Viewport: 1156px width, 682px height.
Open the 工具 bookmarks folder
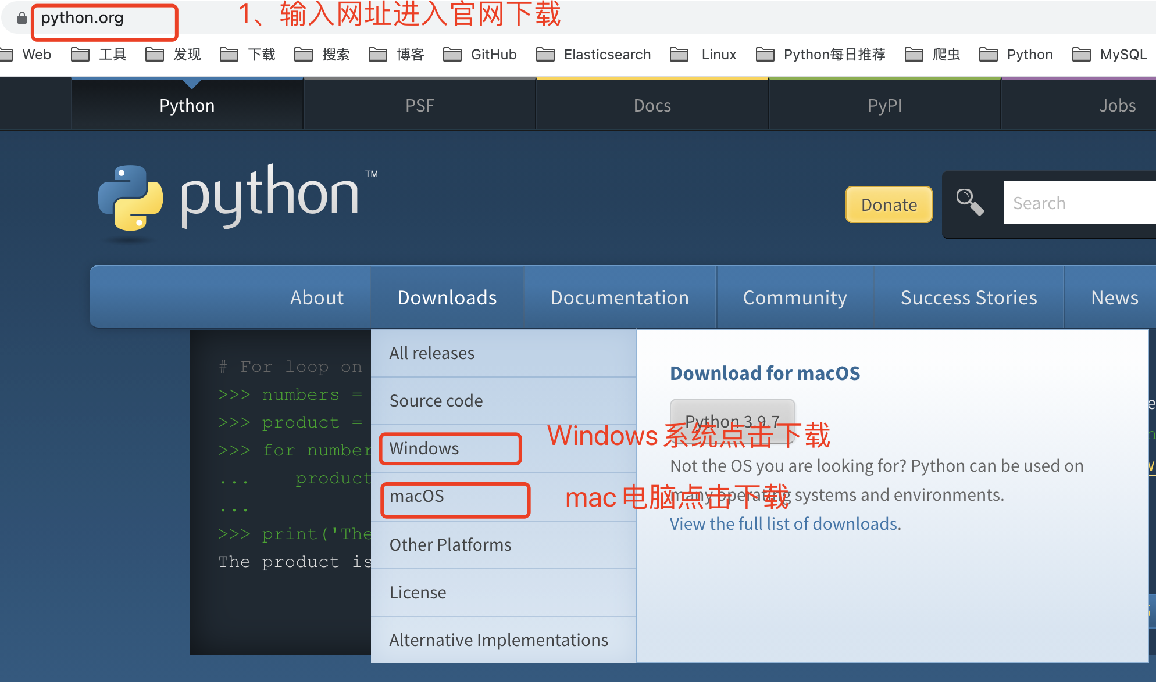98,55
